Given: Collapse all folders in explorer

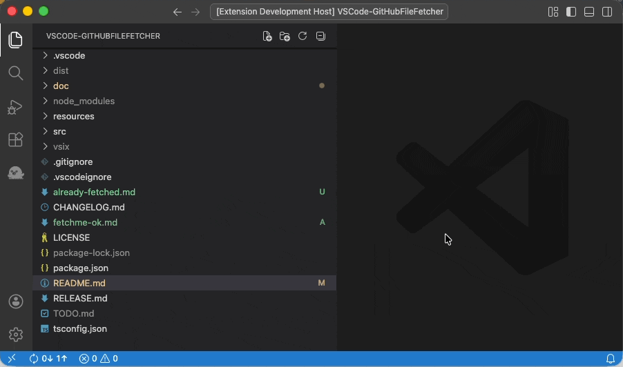Looking at the screenshot, I should click(320, 36).
